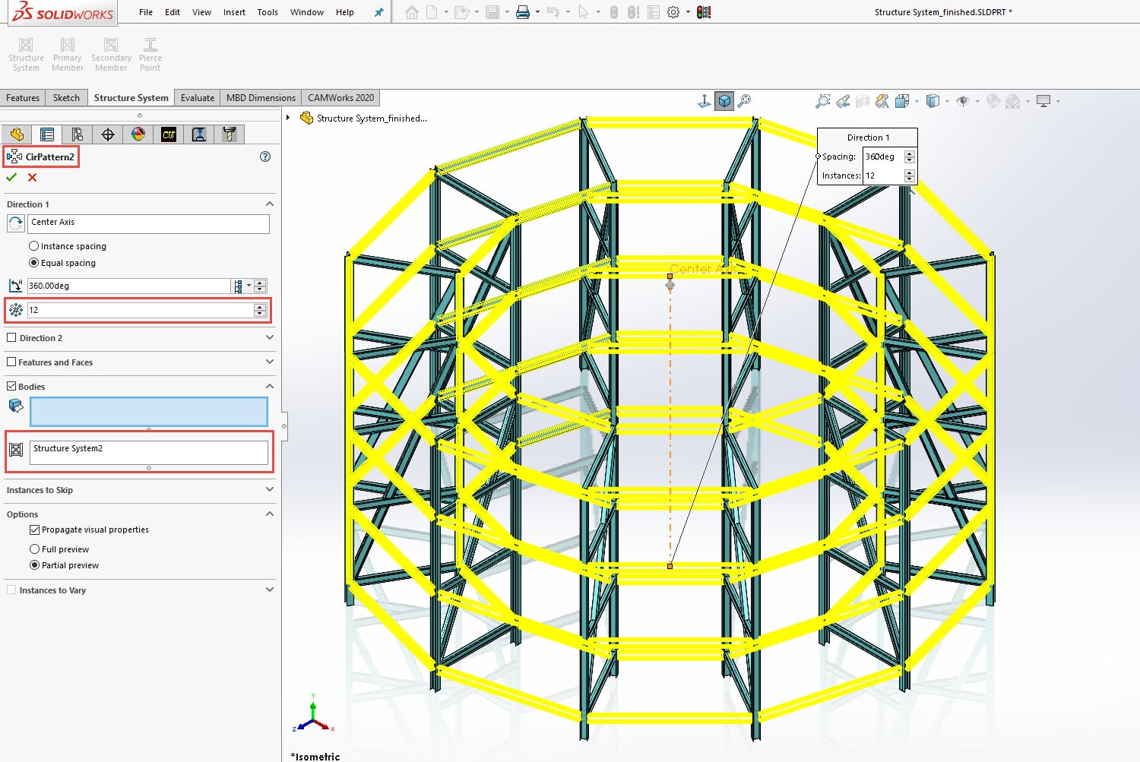Open the ConfigurationManager tab icon

78,134
